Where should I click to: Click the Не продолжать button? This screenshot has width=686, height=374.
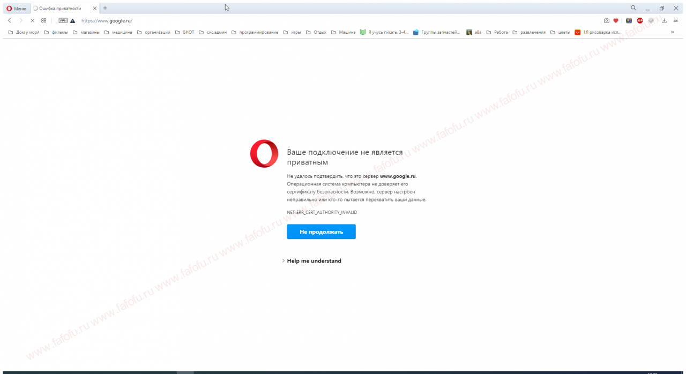click(321, 231)
